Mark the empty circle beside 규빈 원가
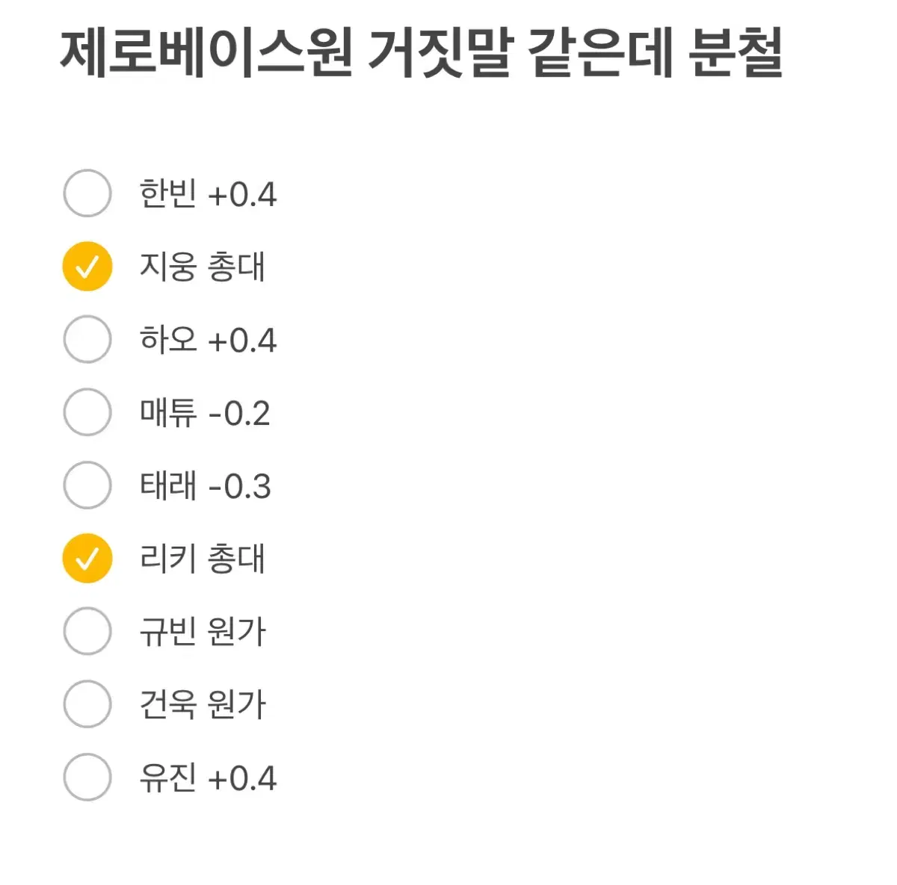The height and width of the screenshot is (885, 897). coord(87,631)
